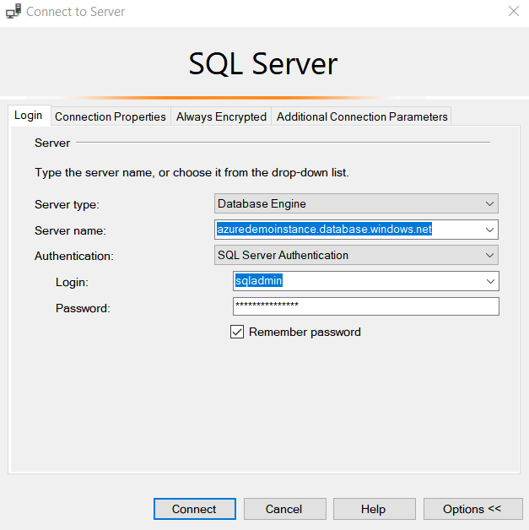
Task: Click into the Password field
Action: click(x=365, y=306)
